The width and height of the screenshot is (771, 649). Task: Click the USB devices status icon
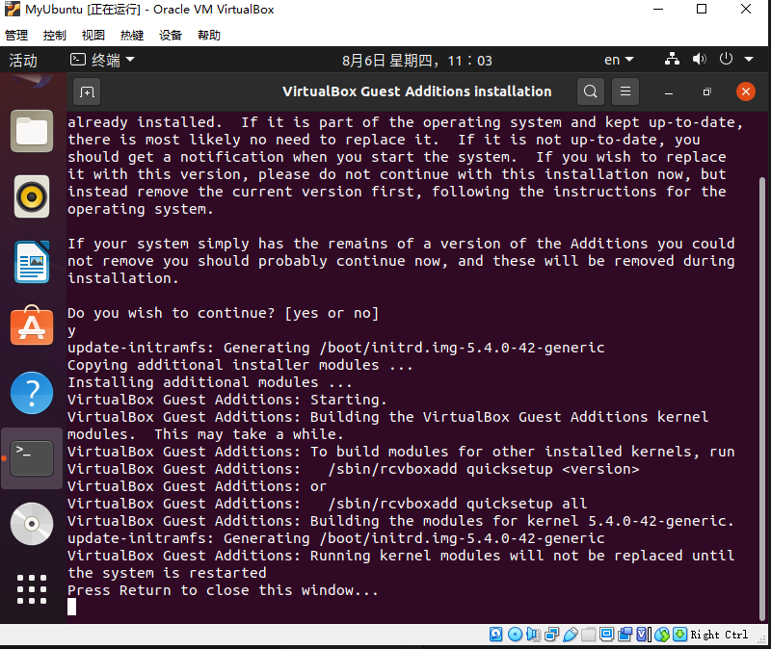point(571,635)
